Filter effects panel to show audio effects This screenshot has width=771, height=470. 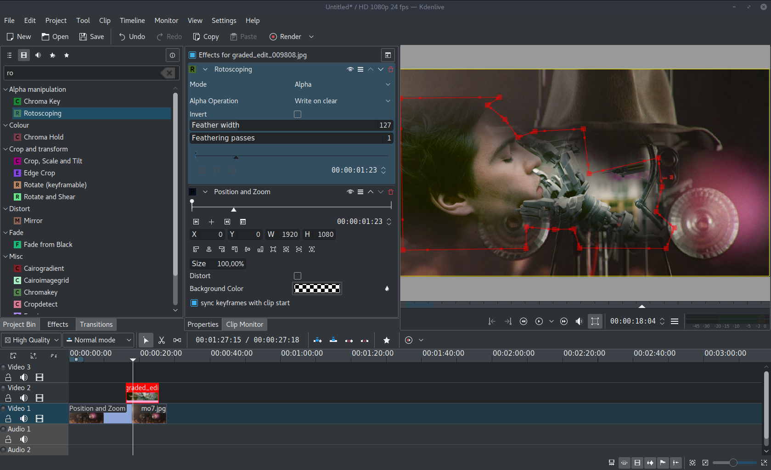pyautogui.click(x=38, y=55)
